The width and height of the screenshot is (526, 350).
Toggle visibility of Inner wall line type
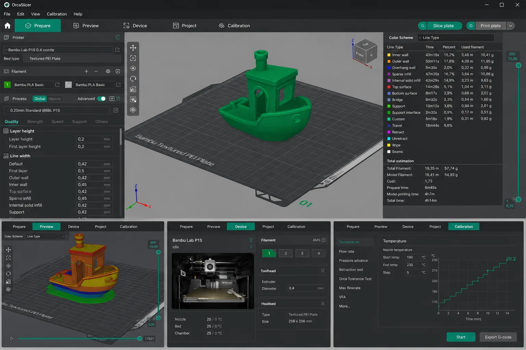(389, 55)
